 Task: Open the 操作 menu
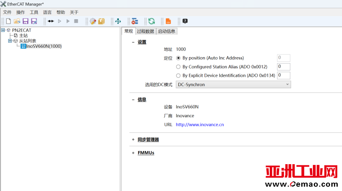click(x=21, y=12)
